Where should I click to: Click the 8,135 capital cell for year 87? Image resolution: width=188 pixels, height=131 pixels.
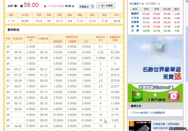click(x=115, y=109)
